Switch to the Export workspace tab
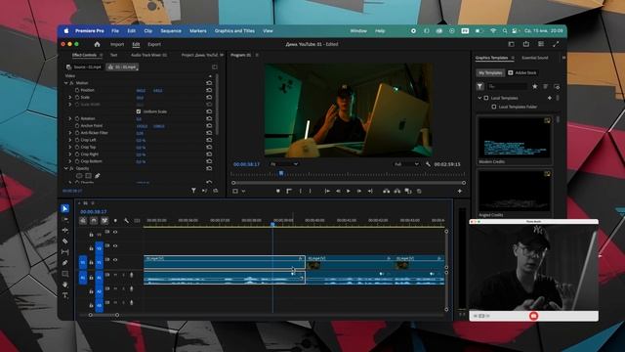 [154, 44]
